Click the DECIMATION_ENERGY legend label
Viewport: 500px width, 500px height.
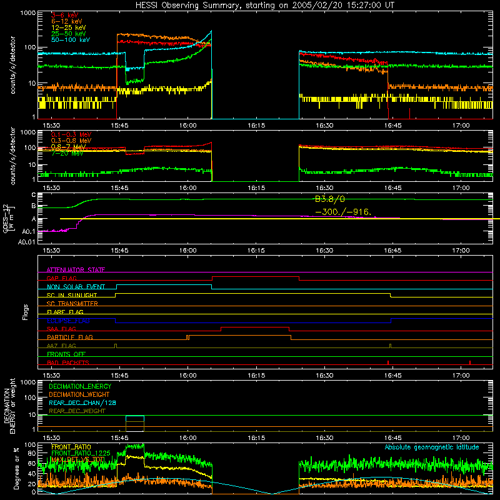(x=80, y=386)
